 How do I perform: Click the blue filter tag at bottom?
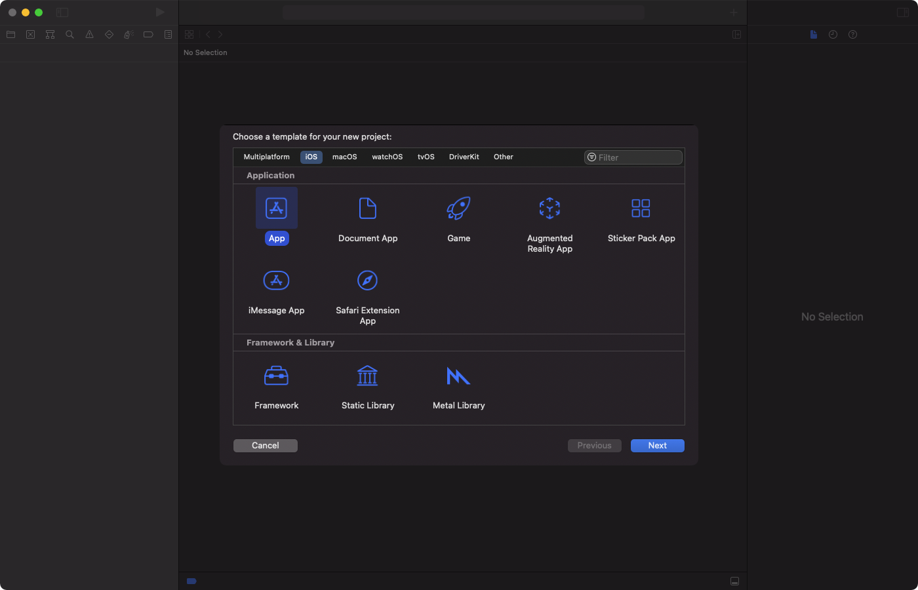191,581
